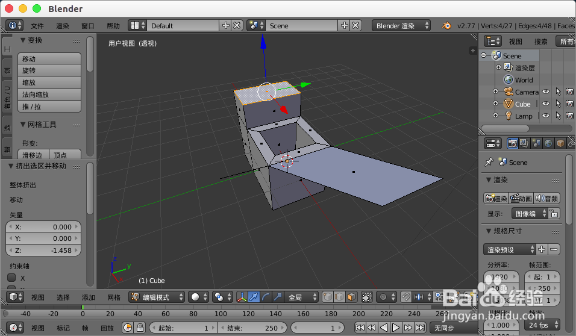
Task: Expand the Cube item in outliner
Action: coord(495,104)
